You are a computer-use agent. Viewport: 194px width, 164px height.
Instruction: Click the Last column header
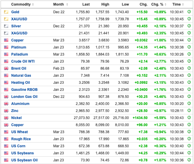coord(86,4)
